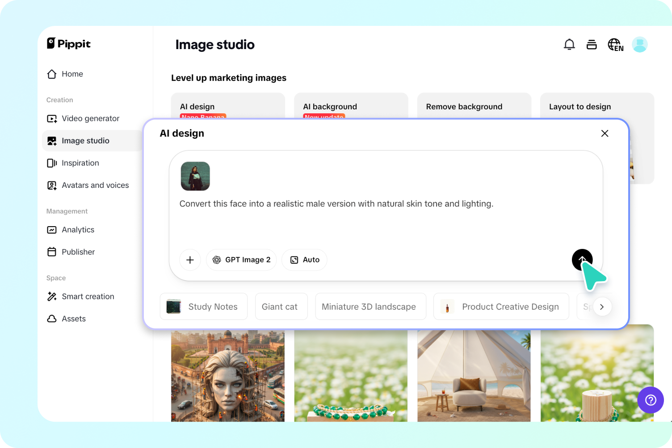Submit prompt with send arrow button

(x=582, y=260)
